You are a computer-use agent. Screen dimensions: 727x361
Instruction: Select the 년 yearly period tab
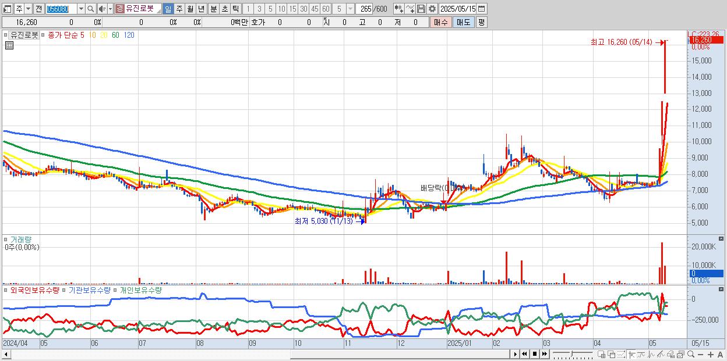point(201,9)
